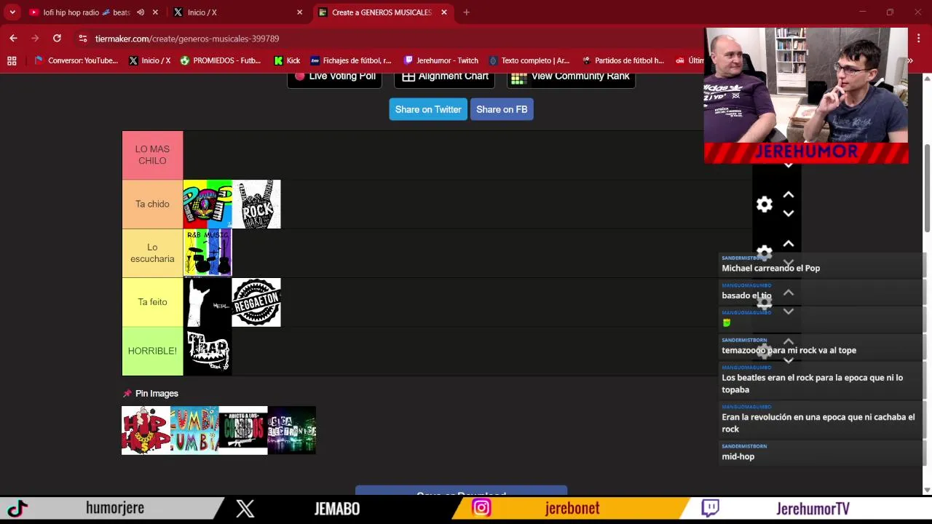Click the Live Voting Poll button
The width and height of the screenshot is (932, 524).
click(x=335, y=77)
